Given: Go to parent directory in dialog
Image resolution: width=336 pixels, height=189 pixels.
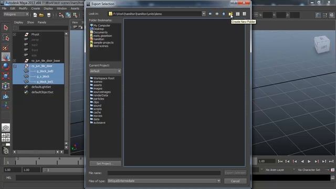Looking at the screenshot, I should point(224,14).
